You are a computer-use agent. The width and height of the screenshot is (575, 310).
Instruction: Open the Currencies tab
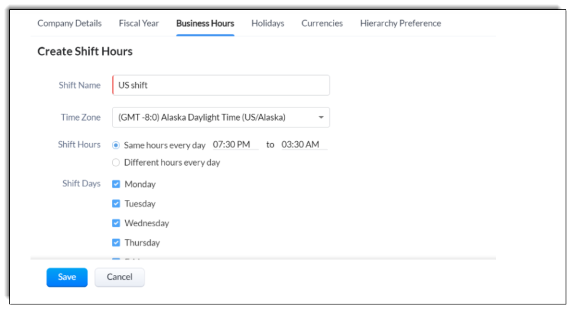coord(322,23)
